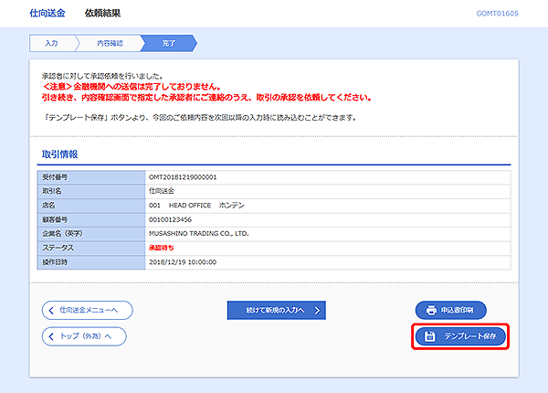The width and height of the screenshot is (548, 393).
Task: Click the right chevron on 続けて新規の入力へ
Action: (x=317, y=310)
